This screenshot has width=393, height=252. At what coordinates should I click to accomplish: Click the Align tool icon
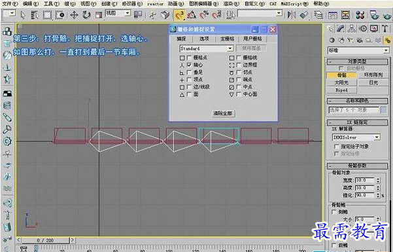303,15
